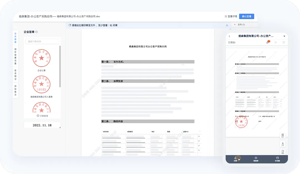Viewport: 300px width, 174px height.
Task: Collapse the hint bar with double chevron
Action: click(x=227, y=25)
